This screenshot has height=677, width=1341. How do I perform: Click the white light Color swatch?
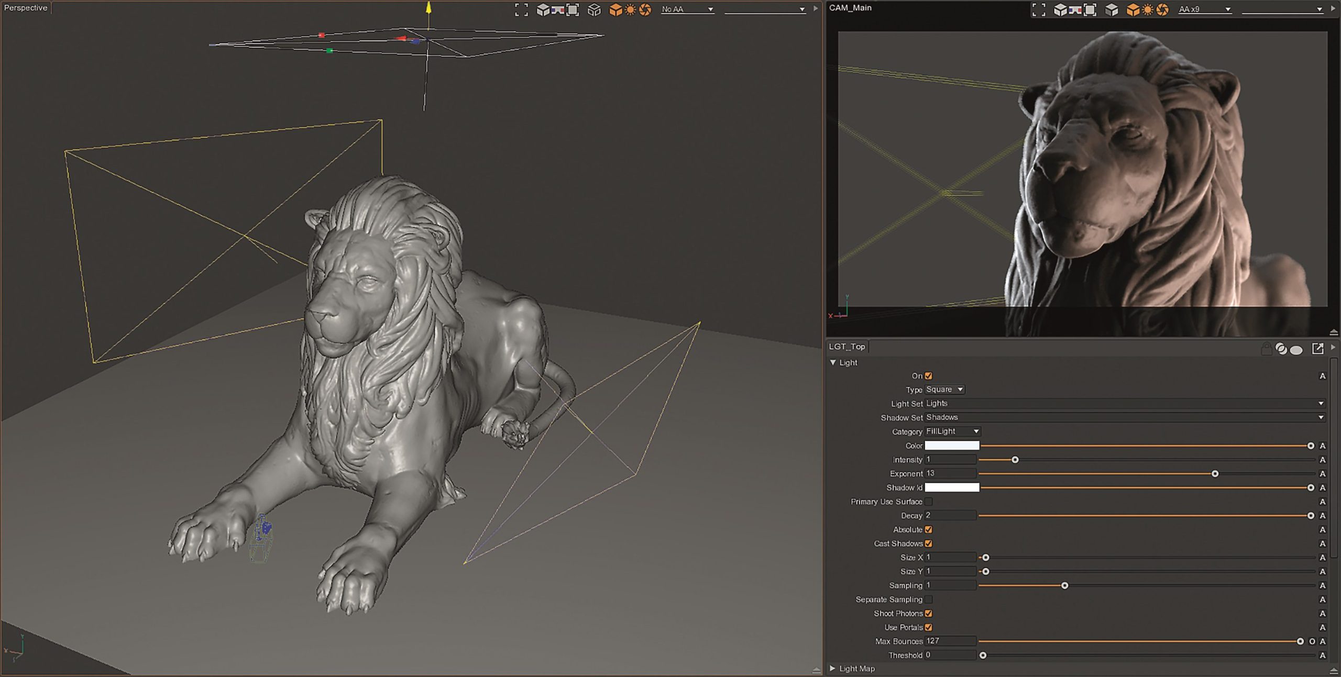click(951, 446)
